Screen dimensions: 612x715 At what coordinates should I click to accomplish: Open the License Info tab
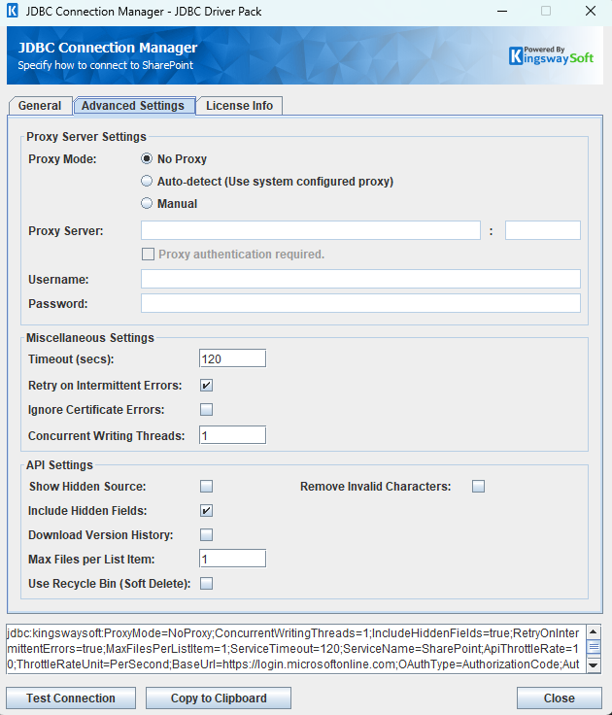[x=239, y=106]
